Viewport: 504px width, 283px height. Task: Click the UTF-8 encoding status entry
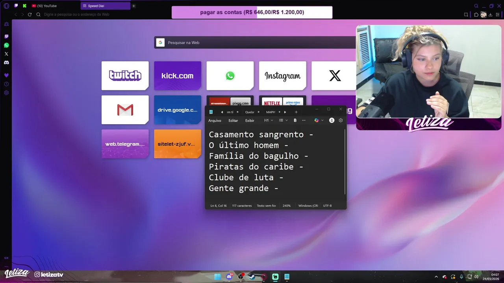[x=327, y=206]
